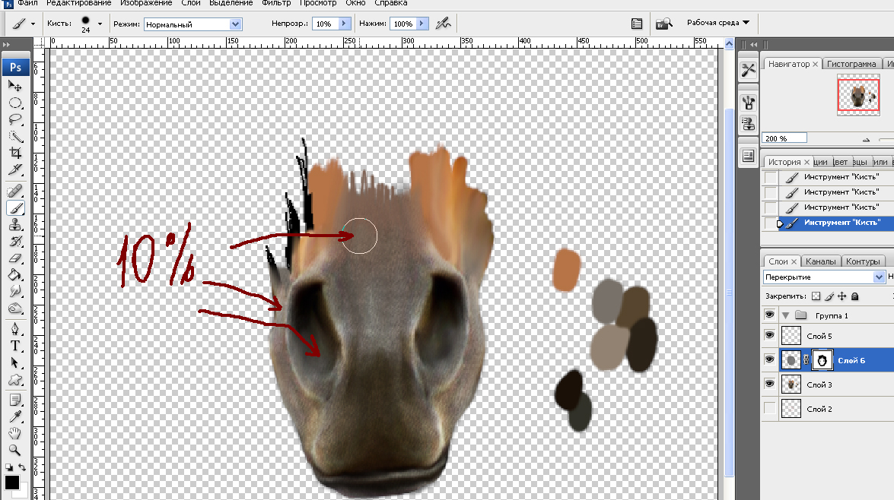Select the Eraser tool
894x500 pixels.
click(15, 258)
